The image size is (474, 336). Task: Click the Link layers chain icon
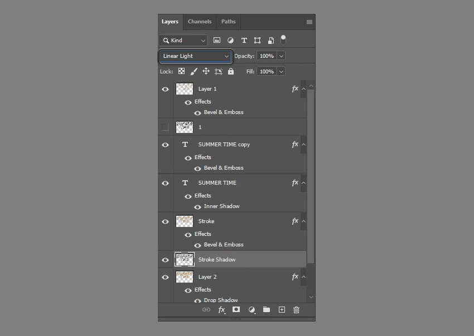point(206,310)
